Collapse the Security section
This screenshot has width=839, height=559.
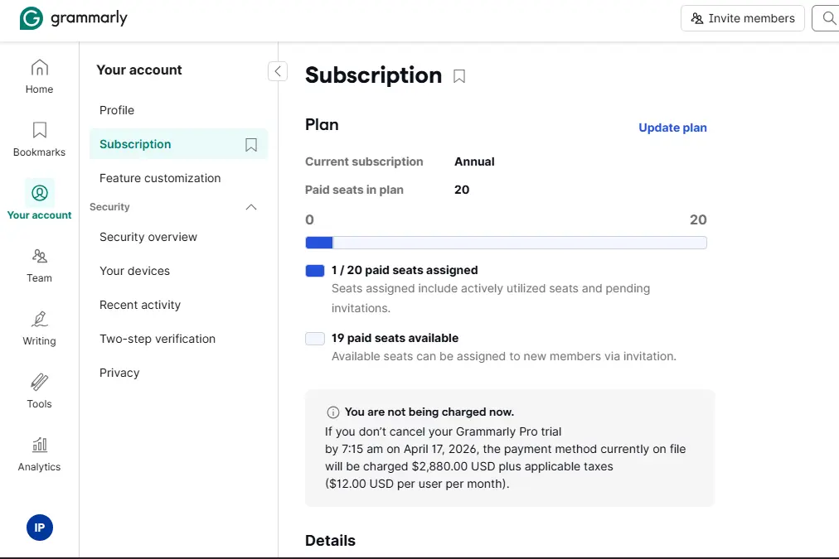(x=251, y=207)
